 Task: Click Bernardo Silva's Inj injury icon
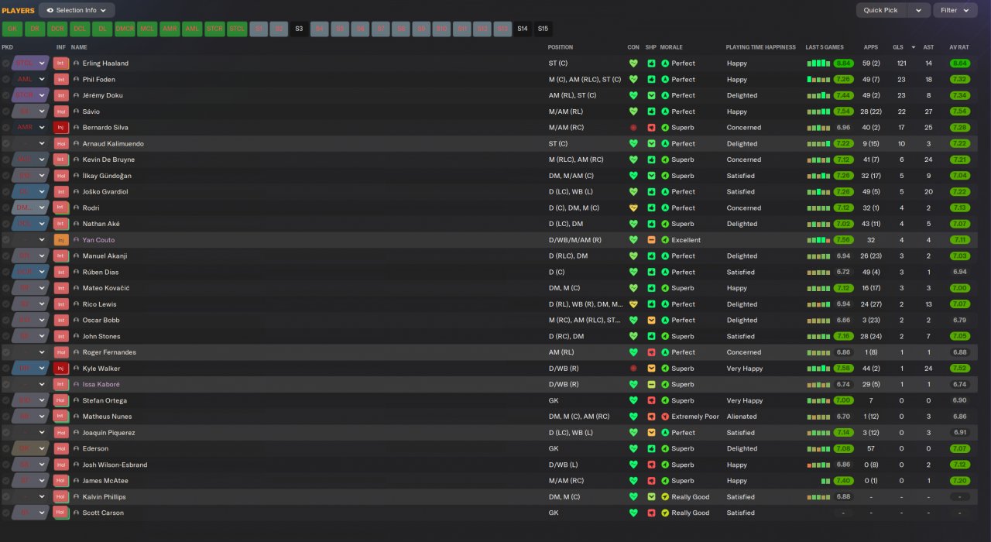pyautogui.click(x=60, y=128)
